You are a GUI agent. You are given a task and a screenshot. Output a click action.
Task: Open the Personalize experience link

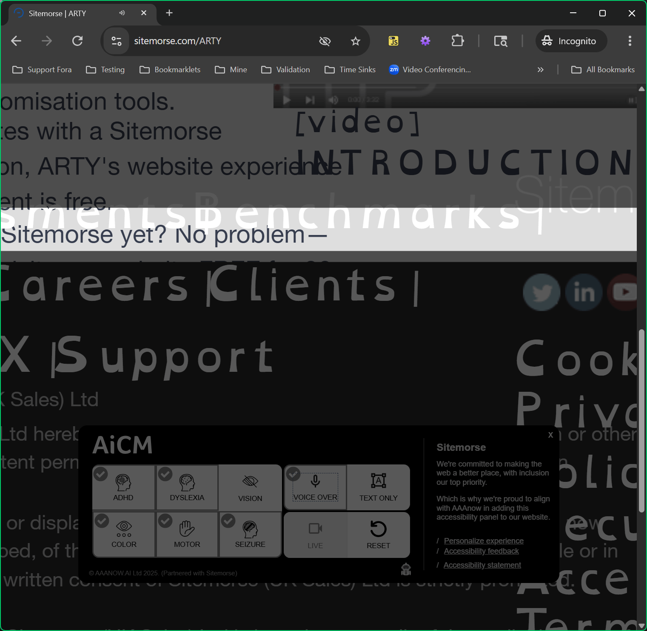[484, 540]
